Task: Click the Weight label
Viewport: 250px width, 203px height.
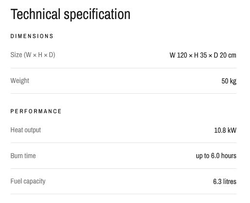Action: point(20,81)
